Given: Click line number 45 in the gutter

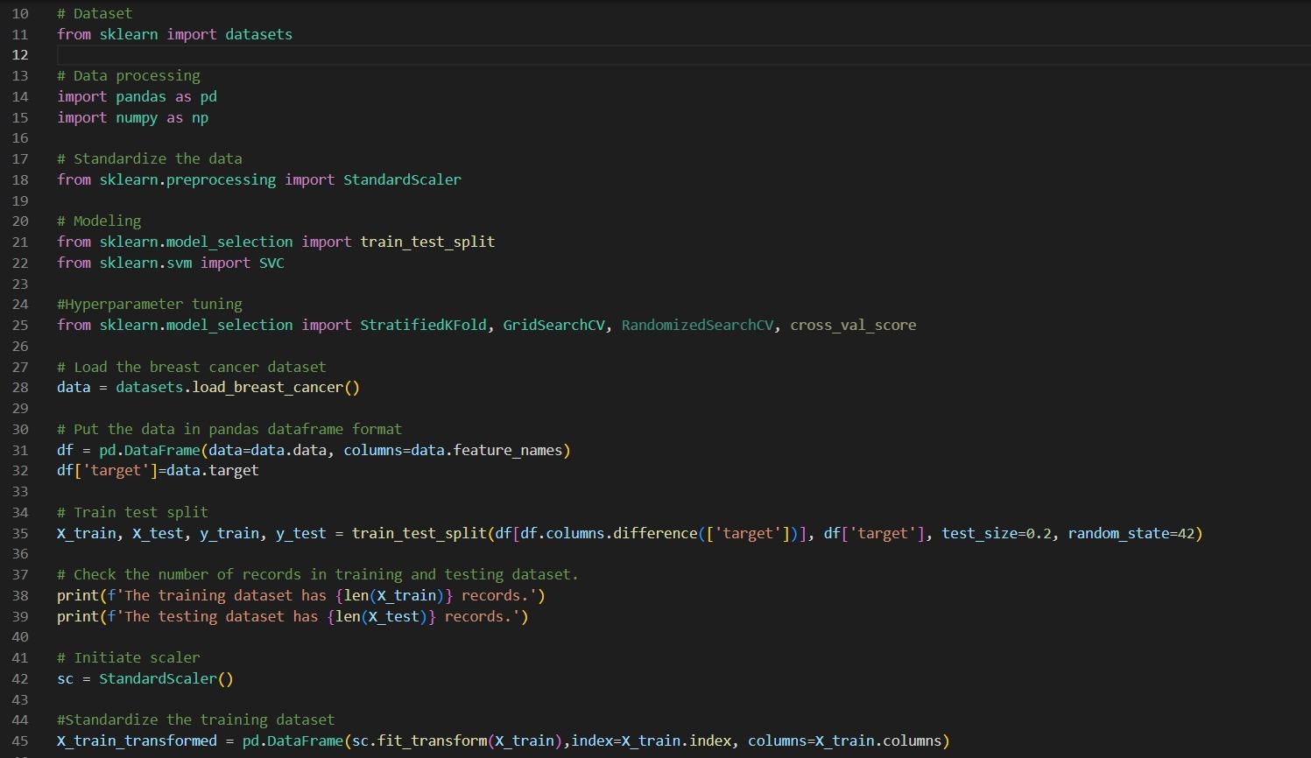Looking at the screenshot, I should tap(19, 740).
